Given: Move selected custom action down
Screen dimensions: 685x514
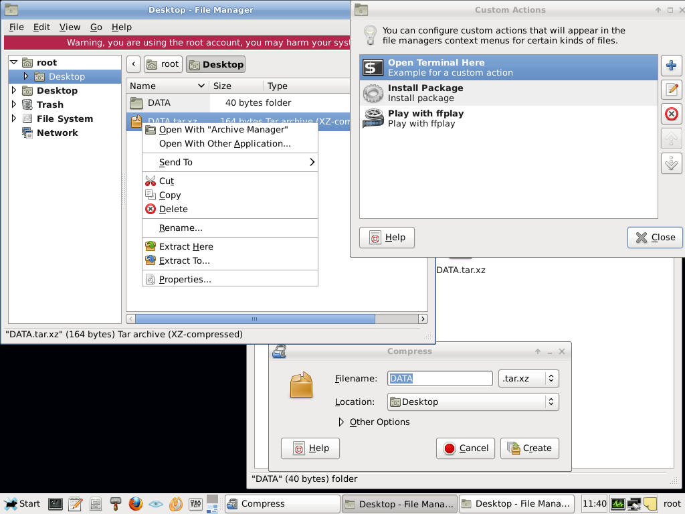Looking at the screenshot, I should [x=671, y=163].
